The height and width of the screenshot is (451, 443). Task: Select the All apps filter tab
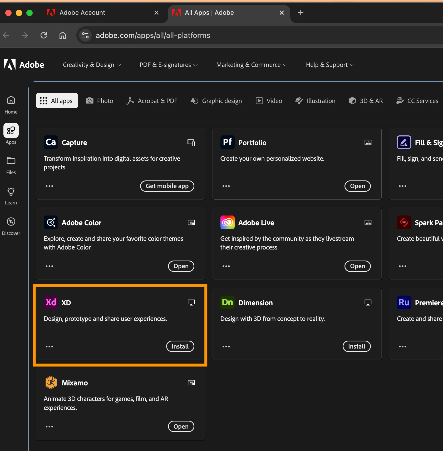57,101
